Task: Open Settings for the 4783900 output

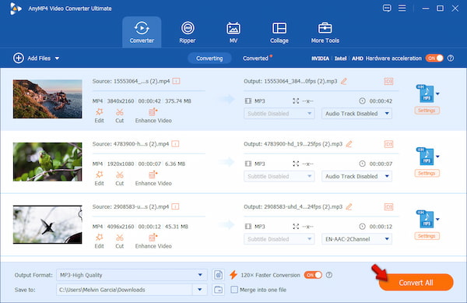Action: click(427, 174)
